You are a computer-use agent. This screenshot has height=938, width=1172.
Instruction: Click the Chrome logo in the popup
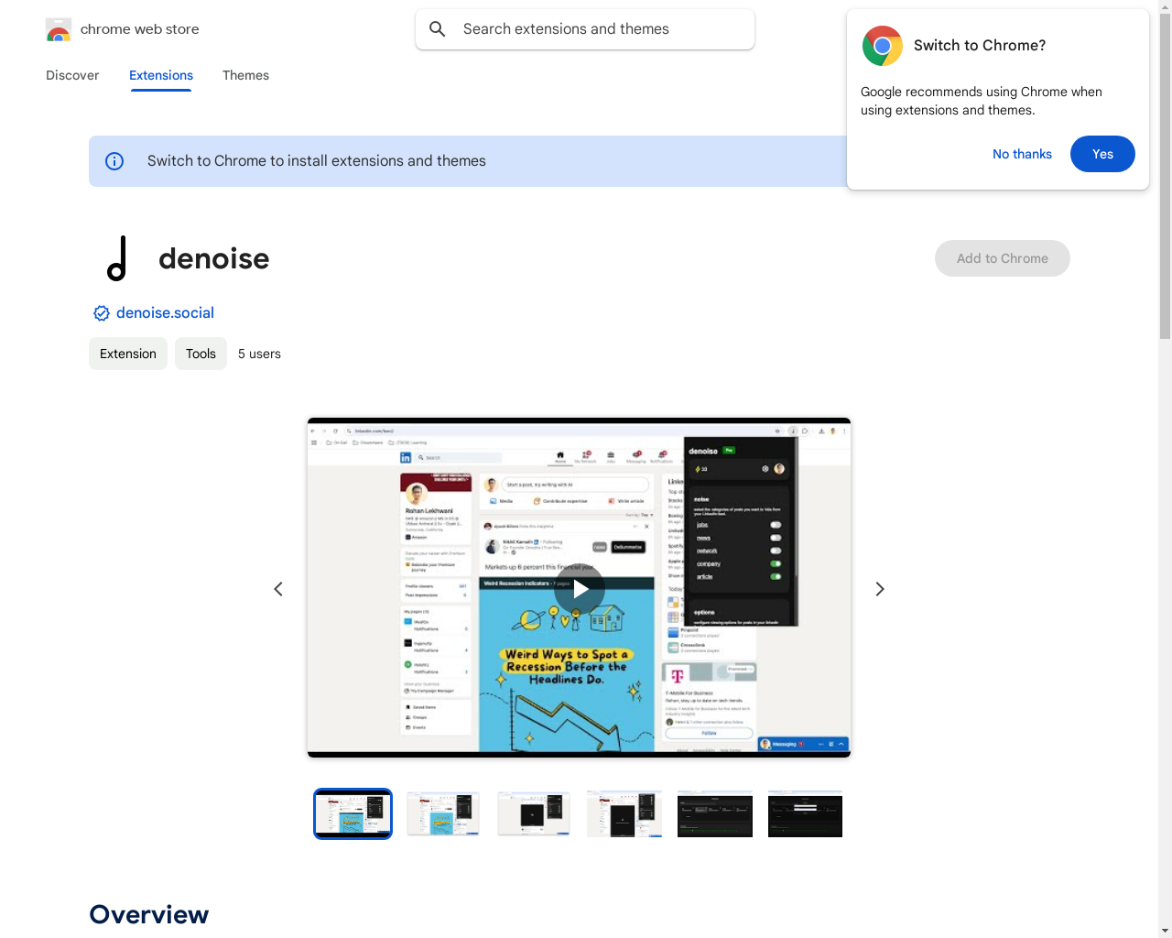(x=883, y=46)
